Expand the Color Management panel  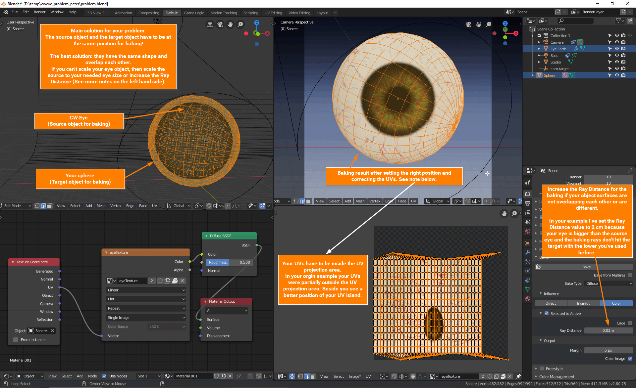coord(556,377)
